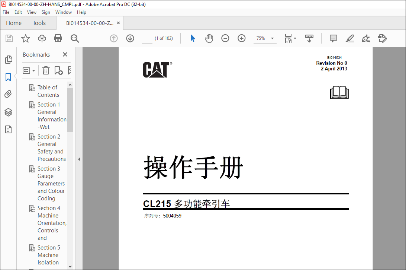Click the scrolling mode keyboard icon
The height and width of the screenshot is (270, 406).
309,38
